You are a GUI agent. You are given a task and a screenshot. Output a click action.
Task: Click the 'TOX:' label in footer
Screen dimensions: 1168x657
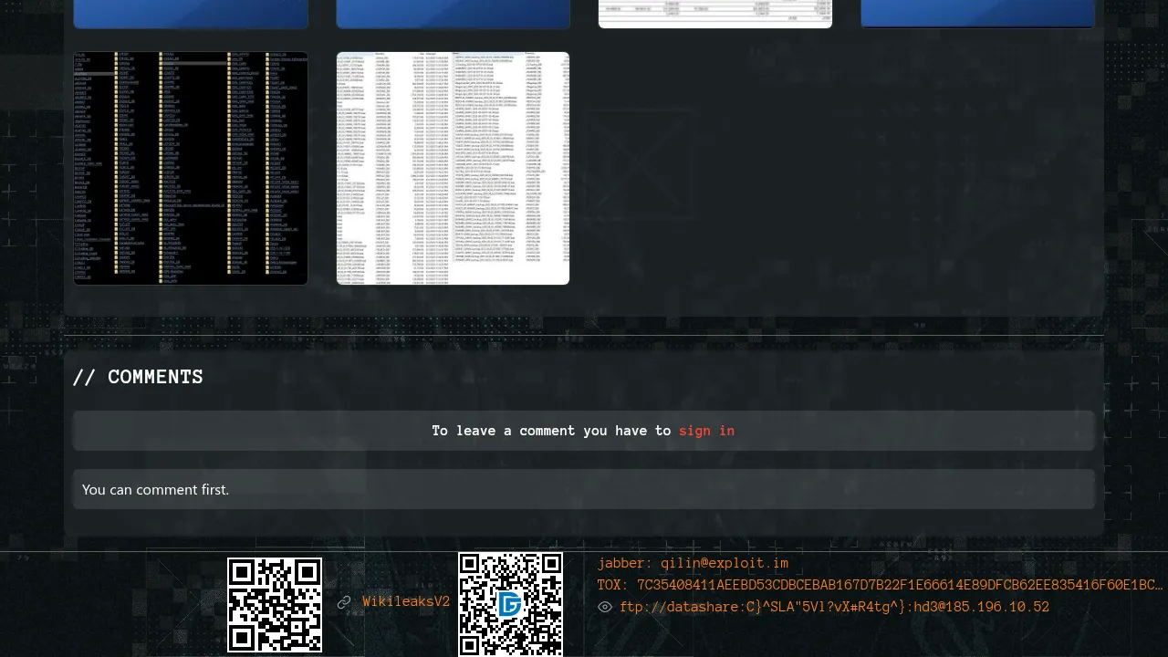click(613, 585)
